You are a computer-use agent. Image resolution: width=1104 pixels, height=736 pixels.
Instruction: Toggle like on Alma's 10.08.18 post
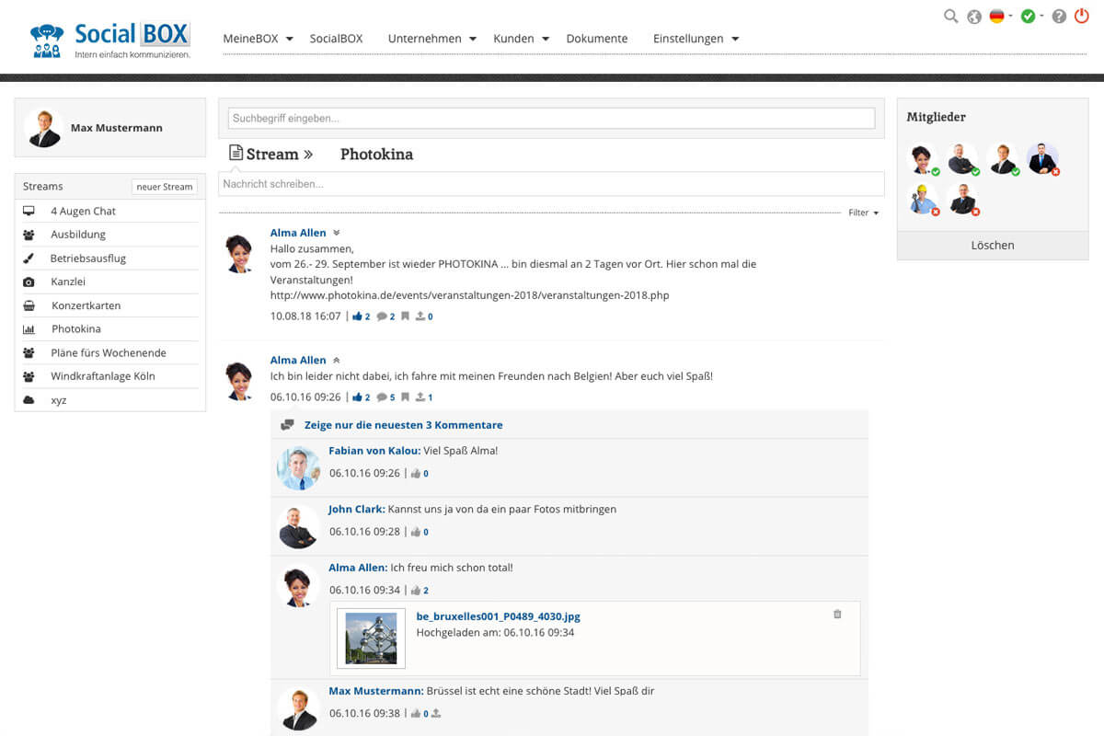pyautogui.click(x=358, y=316)
